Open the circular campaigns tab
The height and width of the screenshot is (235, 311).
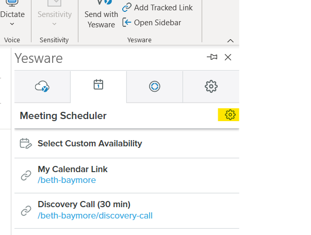coord(155,87)
